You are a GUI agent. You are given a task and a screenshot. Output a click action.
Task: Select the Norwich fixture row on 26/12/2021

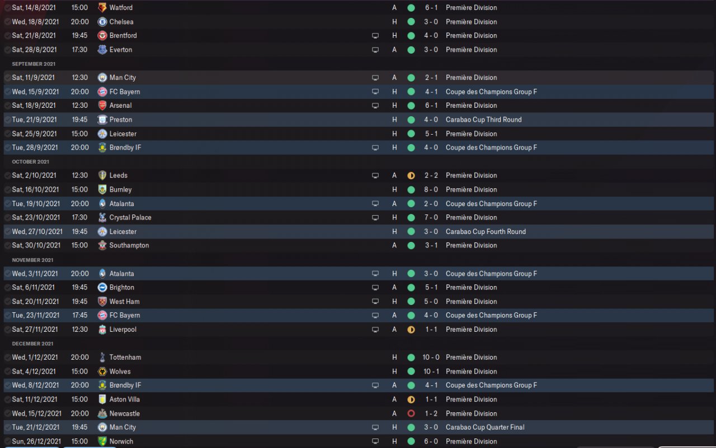[x=252, y=441]
